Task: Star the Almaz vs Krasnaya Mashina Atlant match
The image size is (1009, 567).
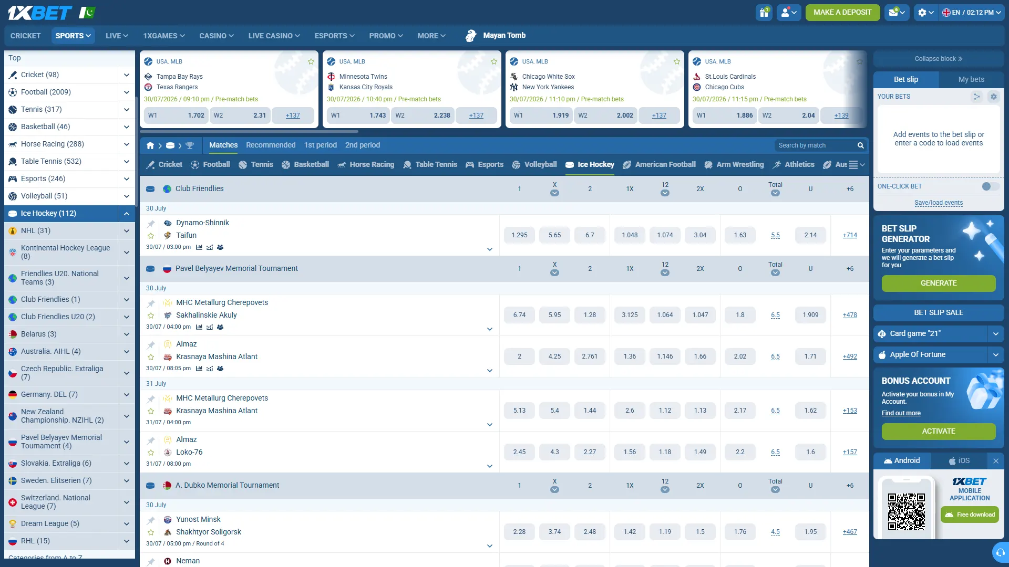Action: pyautogui.click(x=151, y=357)
